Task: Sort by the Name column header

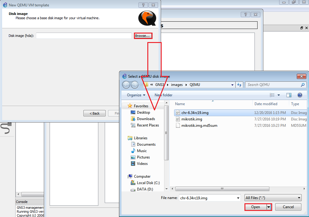Action: click(x=180, y=104)
